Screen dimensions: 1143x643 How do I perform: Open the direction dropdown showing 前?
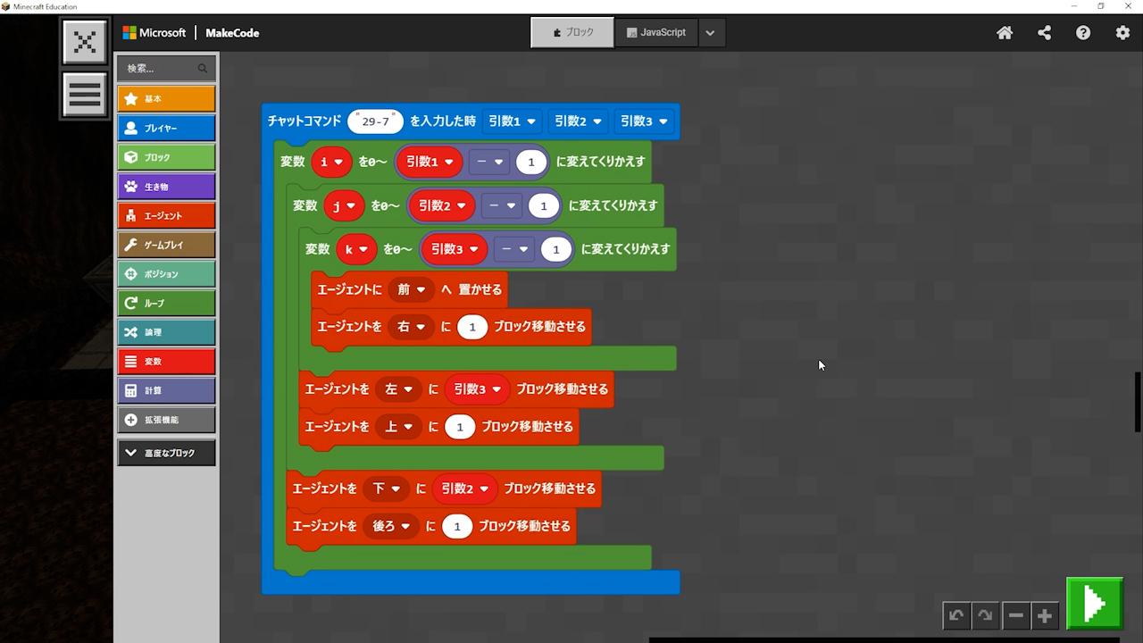411,289
